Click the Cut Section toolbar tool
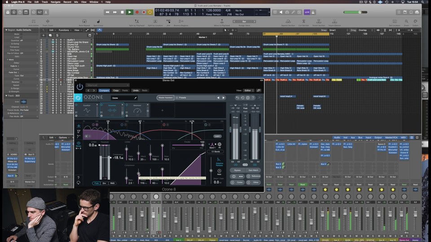This screenshot has width=431, height=242. 304,23
